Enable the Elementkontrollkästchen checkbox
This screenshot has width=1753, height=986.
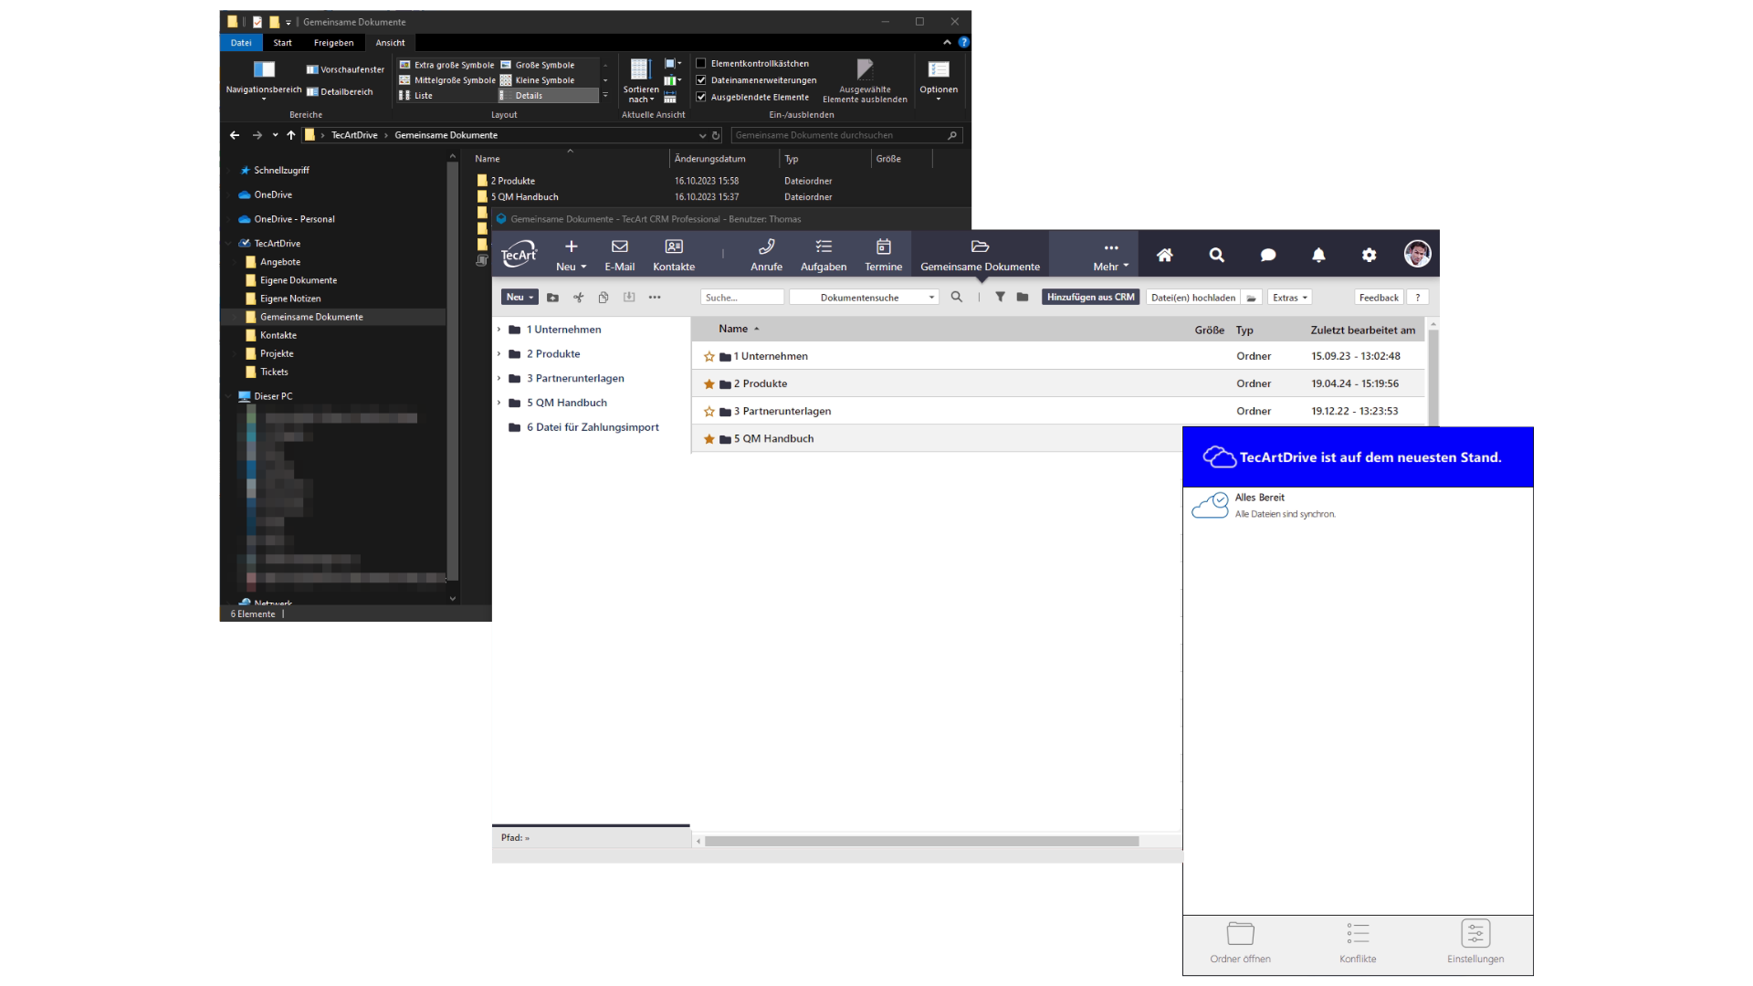pyautogui.click(x=701, y=64)
